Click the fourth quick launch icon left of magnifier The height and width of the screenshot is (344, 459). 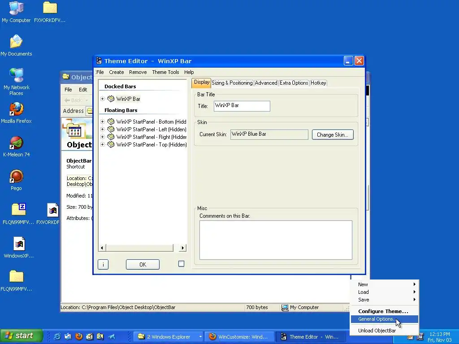pyautogui.click(x=90, y=336)
